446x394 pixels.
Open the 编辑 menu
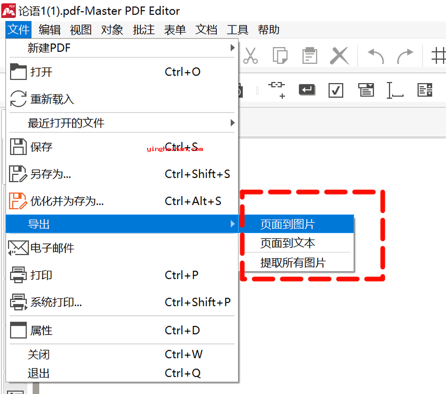point(50,29)
